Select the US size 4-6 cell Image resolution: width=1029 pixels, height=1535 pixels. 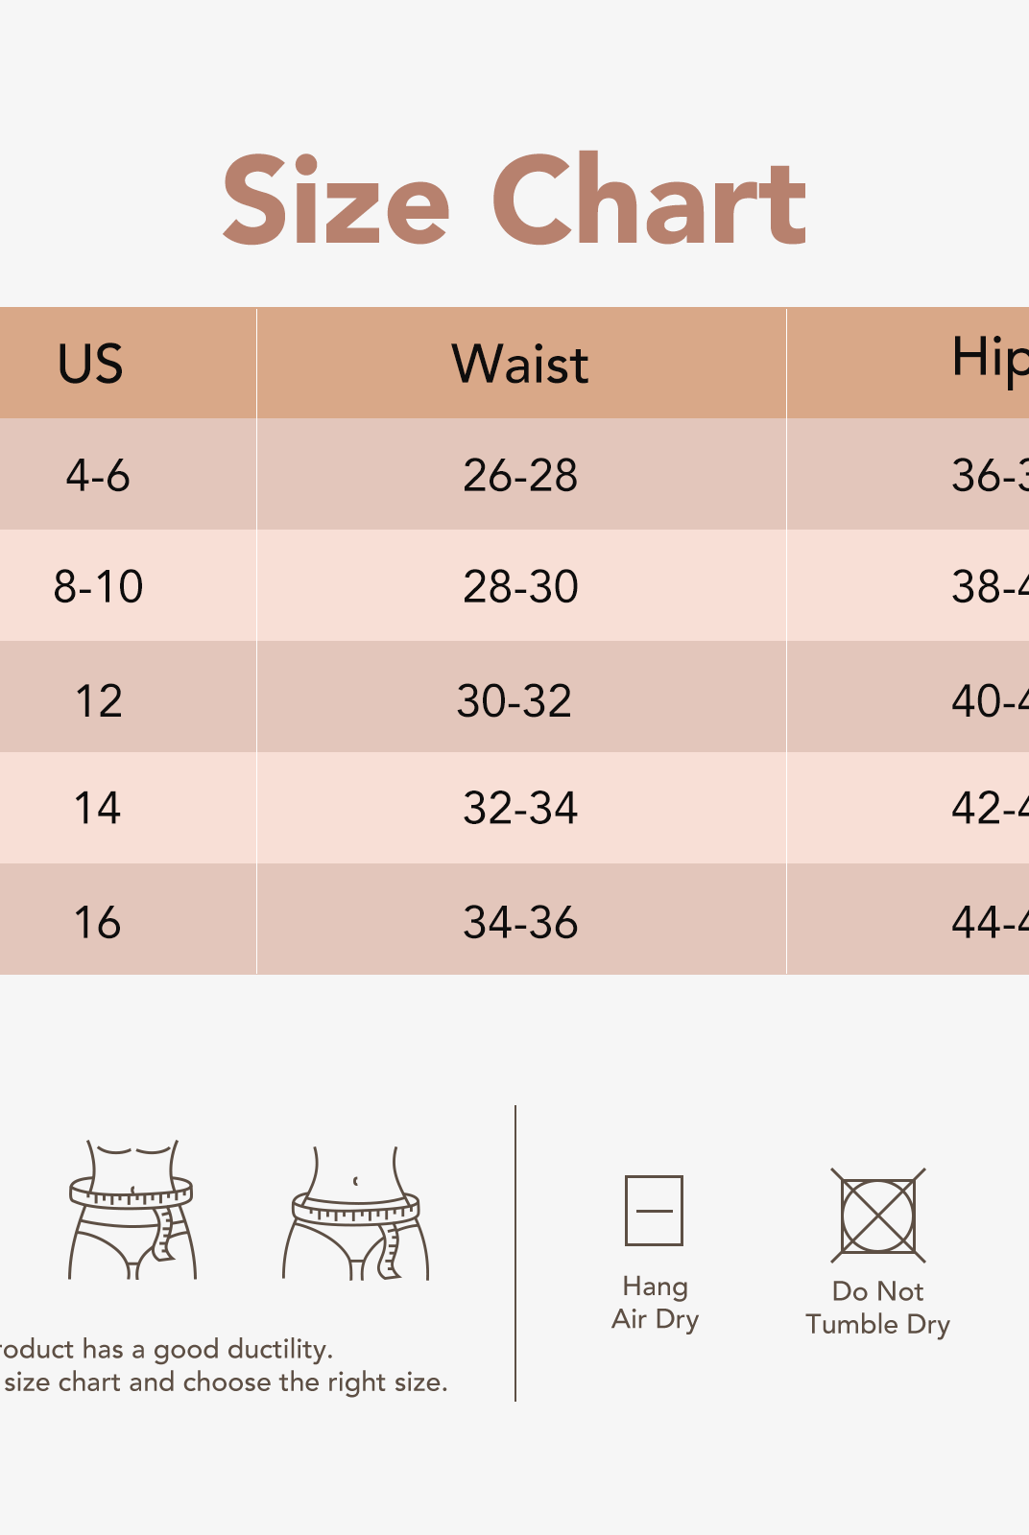point(98,475)
